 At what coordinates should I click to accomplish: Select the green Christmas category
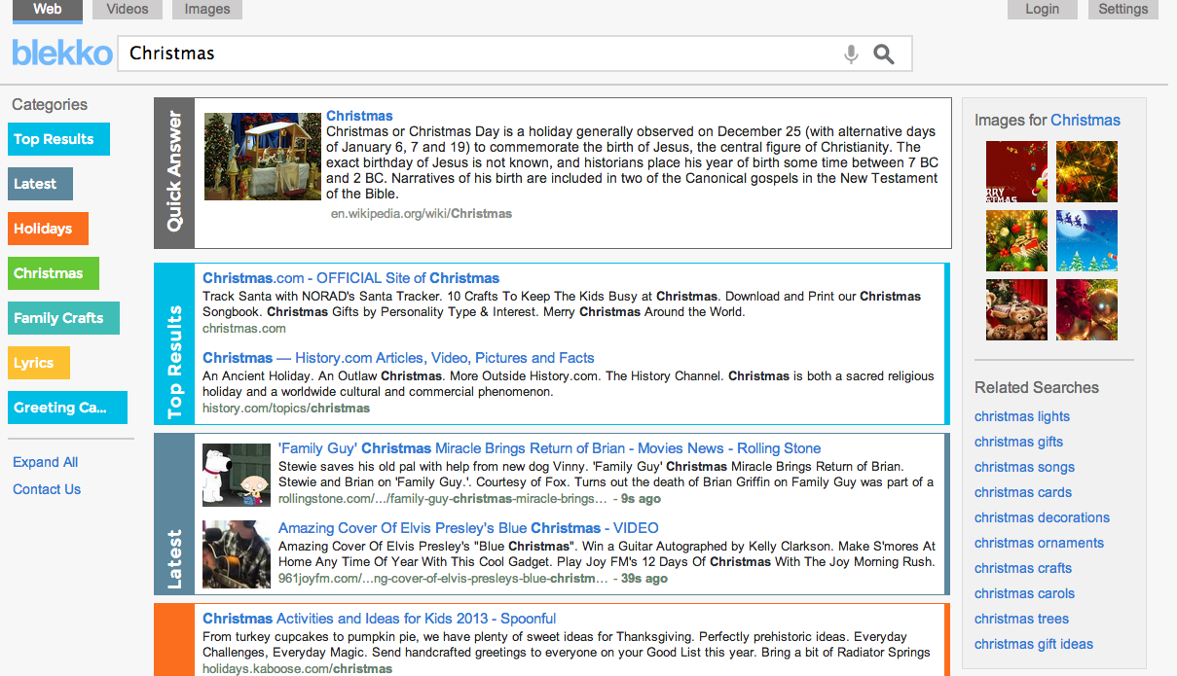(53, 273)
